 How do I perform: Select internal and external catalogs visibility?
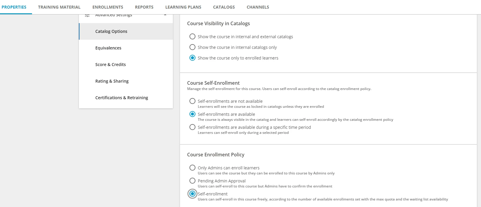pos(192,36)
